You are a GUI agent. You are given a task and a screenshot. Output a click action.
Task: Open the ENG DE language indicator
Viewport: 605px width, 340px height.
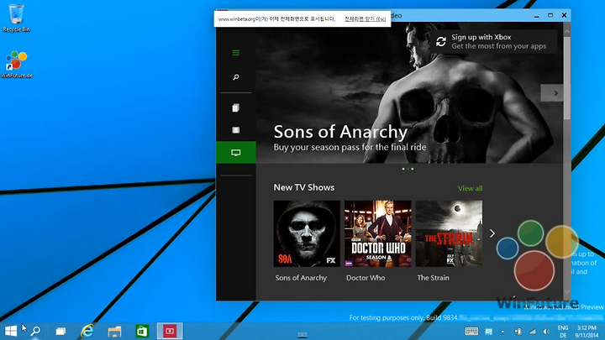coord(563,332)
